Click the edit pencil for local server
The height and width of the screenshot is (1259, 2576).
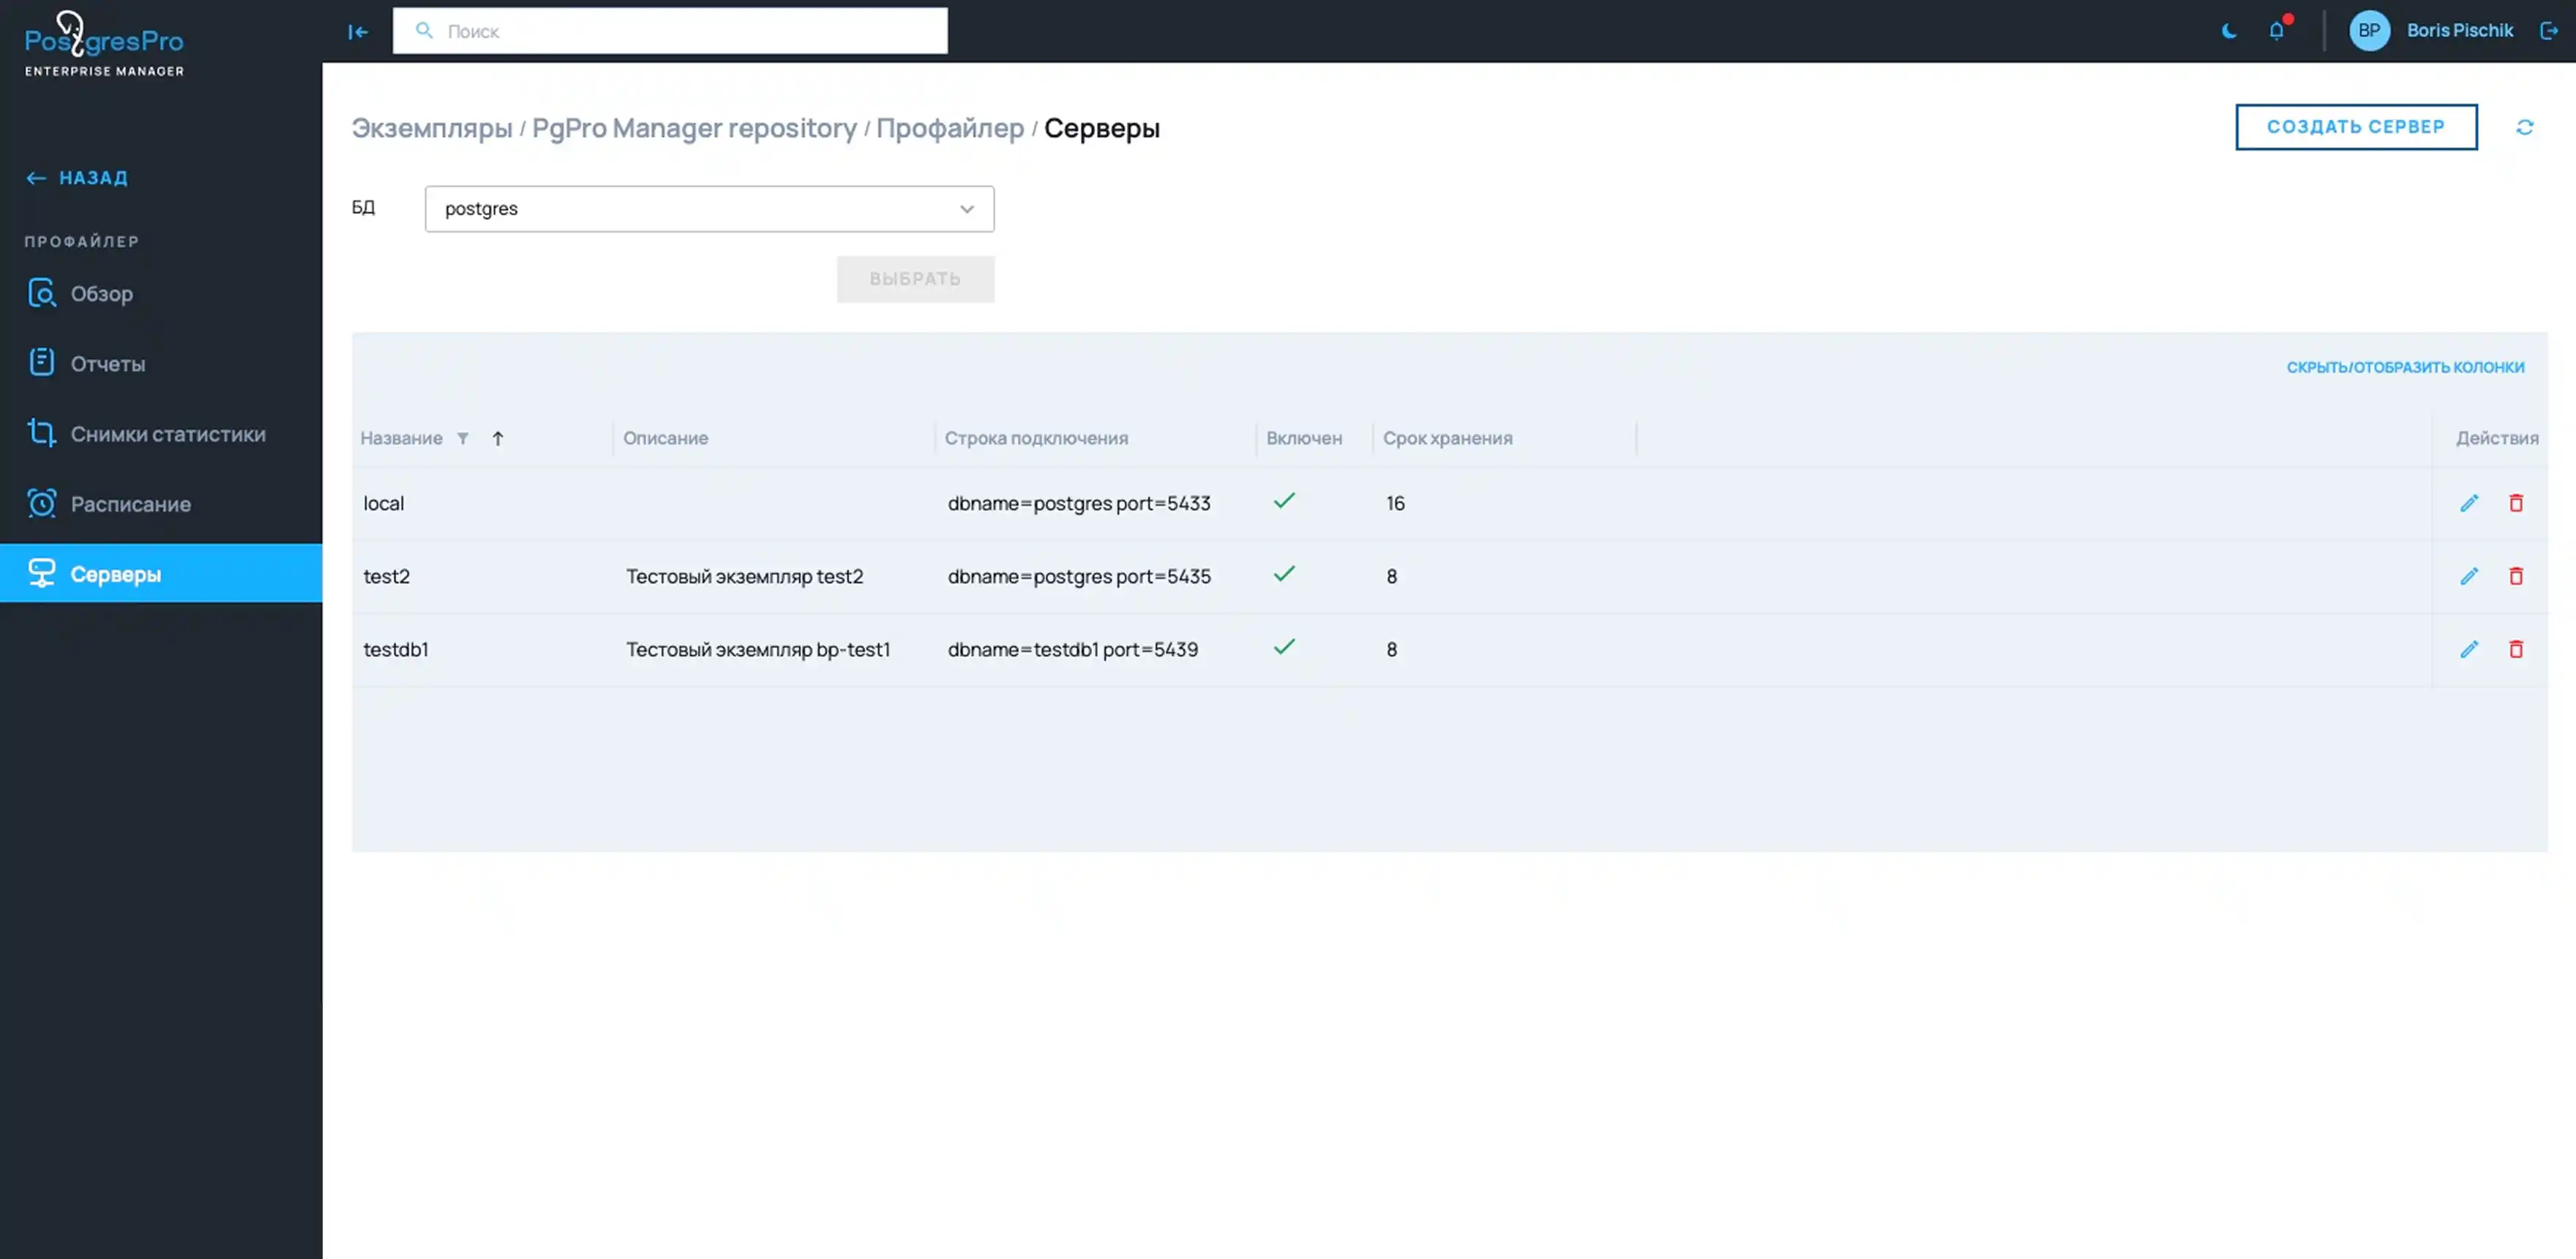tap(2468, 503)
